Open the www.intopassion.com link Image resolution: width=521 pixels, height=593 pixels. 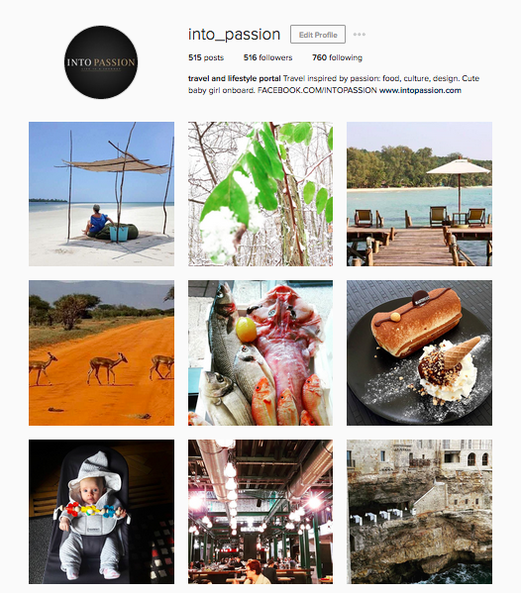point(420,90)
